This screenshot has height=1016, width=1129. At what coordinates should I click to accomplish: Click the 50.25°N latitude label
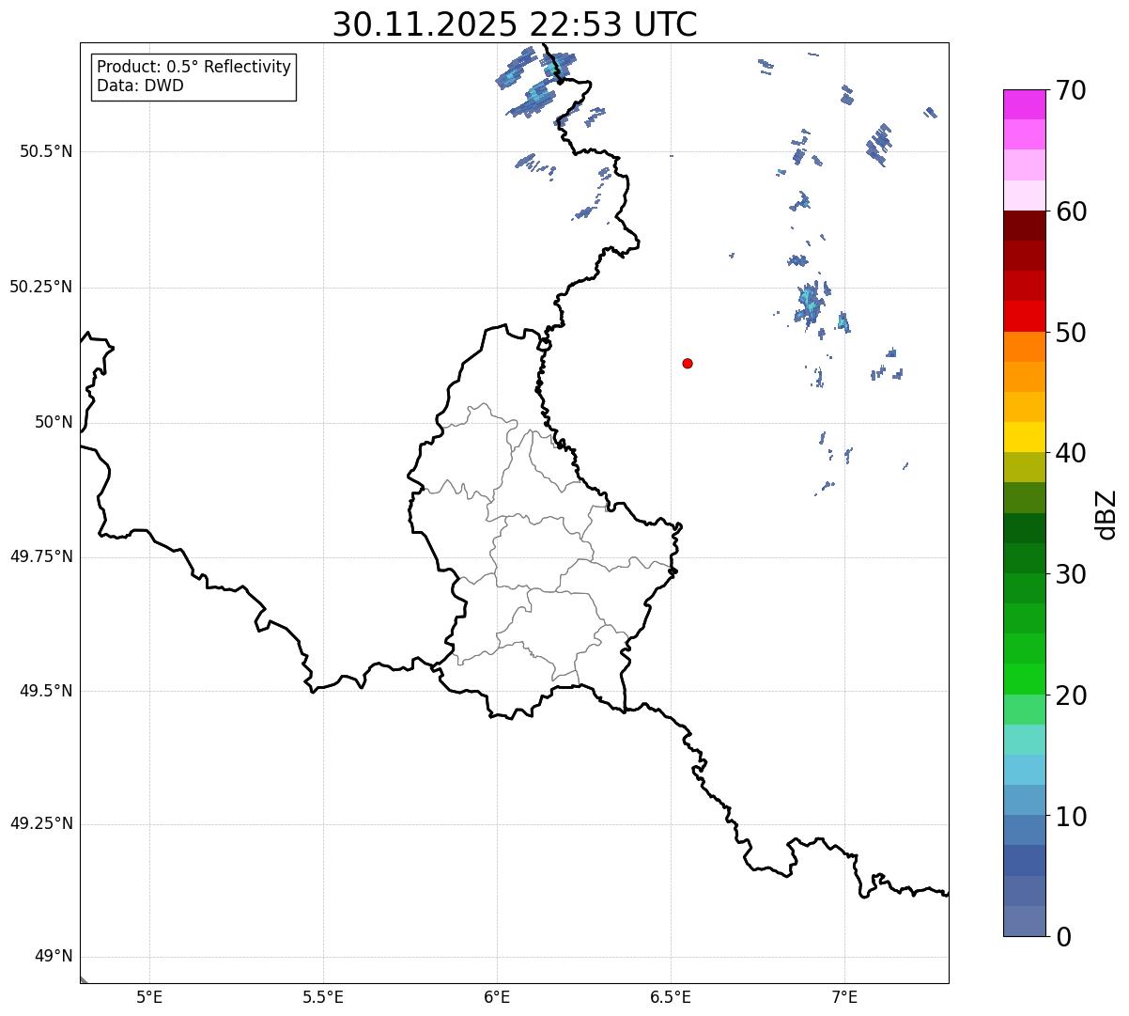40,287
